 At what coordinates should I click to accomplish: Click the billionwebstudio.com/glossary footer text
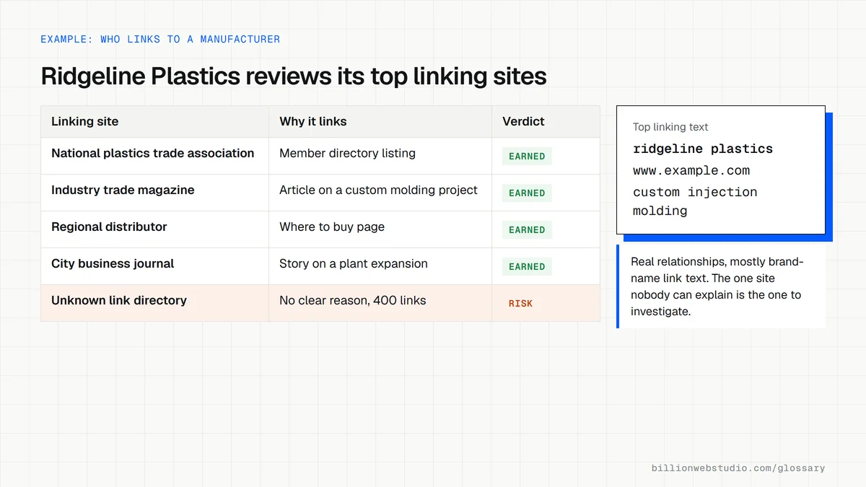pyautogui.click(x=738, y=468)
